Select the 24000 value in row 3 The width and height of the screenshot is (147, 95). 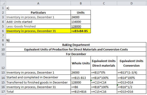tap(81, 17)
